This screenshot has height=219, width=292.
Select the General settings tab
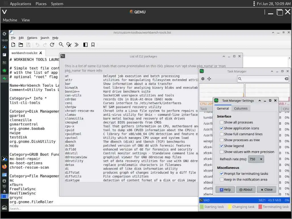[223, 109]
